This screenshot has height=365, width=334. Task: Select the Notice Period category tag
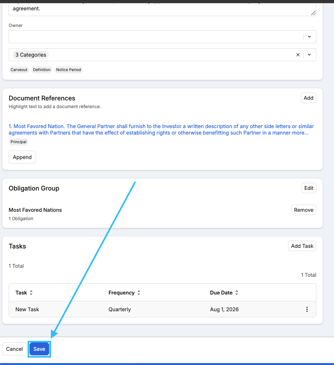tap(68, 70)
